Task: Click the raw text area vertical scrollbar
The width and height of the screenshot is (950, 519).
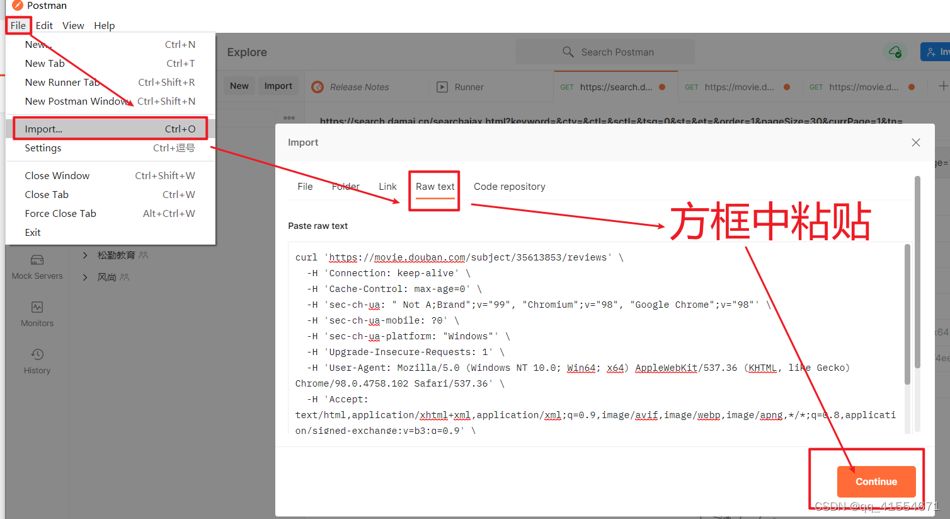Action: pyautogui.click(x=907, y=314)
